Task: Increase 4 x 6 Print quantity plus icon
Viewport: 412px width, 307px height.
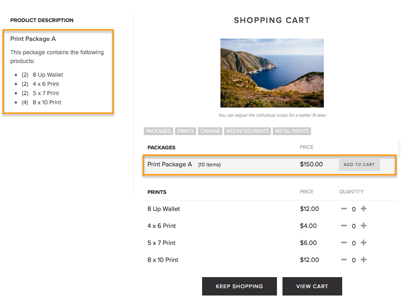Action: [363, 226]
